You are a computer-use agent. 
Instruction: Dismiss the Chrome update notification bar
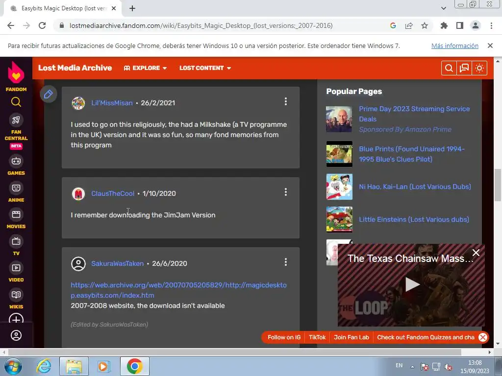coord(490,46)
